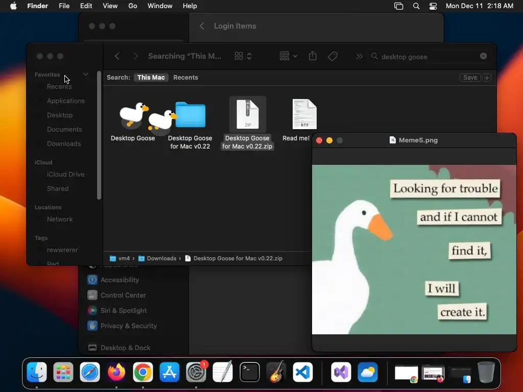Open the Share toolbar icon in Finder

click(x=313, y=56)
